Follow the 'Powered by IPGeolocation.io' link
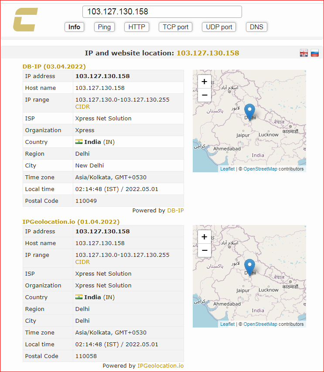Viewport: 324px width, 372px height. (x=160, y=365)
